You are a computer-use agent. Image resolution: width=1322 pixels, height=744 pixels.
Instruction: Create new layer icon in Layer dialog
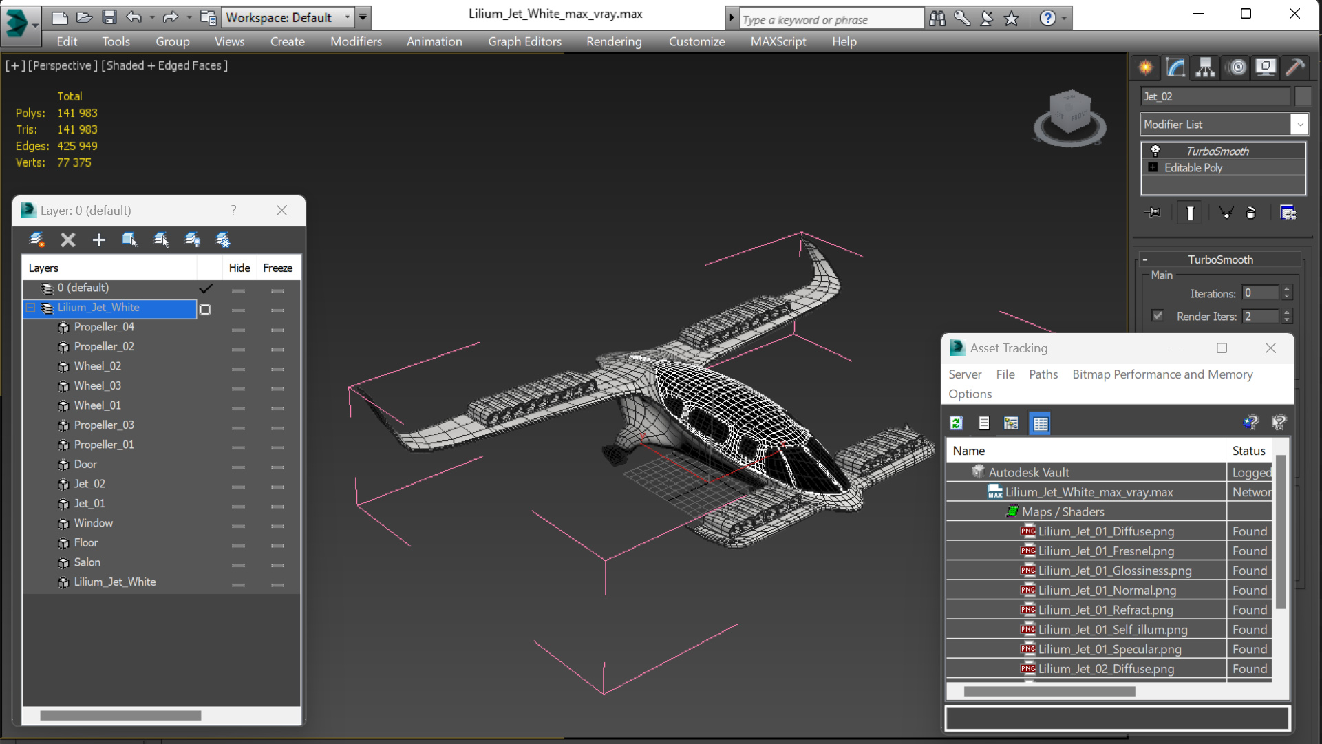(36, 240)
